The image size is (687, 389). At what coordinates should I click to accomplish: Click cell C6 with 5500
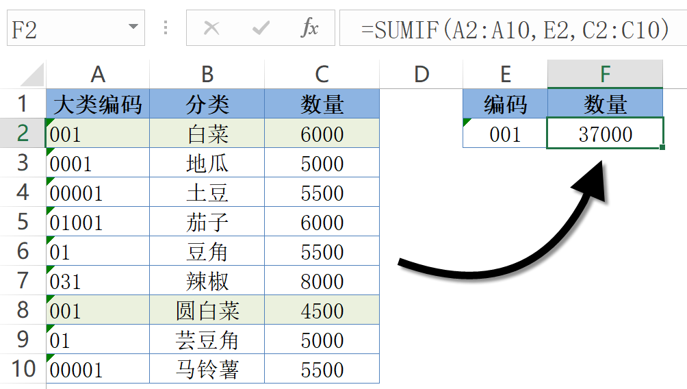pyautogui.click(x=322, y=251)
